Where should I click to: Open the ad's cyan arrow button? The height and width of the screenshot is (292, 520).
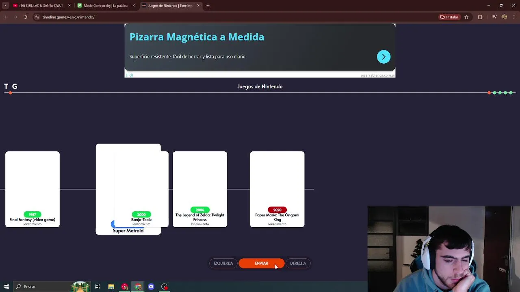[383, 57]
